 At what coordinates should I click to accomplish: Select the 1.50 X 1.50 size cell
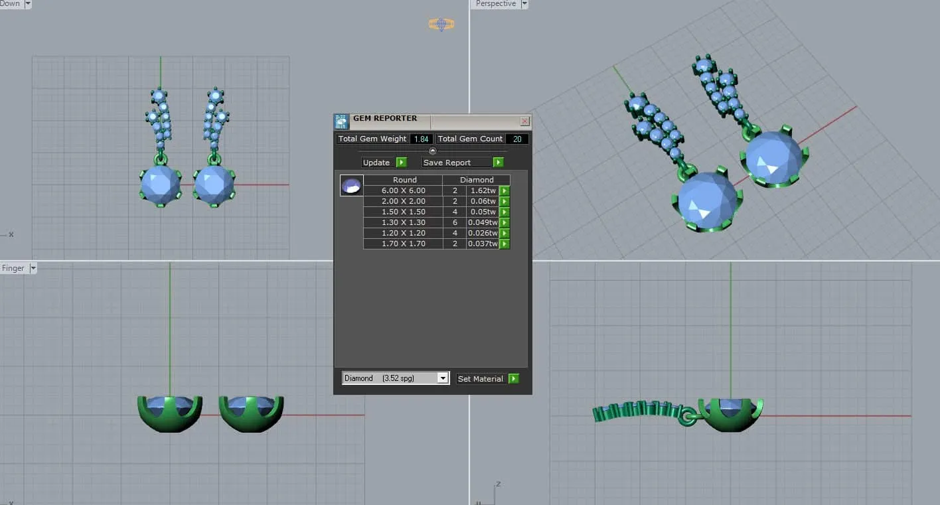403,212
